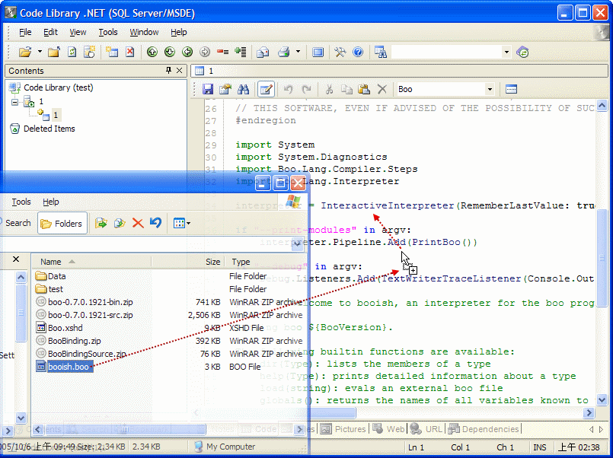The image size is (613, 458).
Task: Click the undo arrow in editor toolbar
Action: pyautogui.click(x=288, y=90)
